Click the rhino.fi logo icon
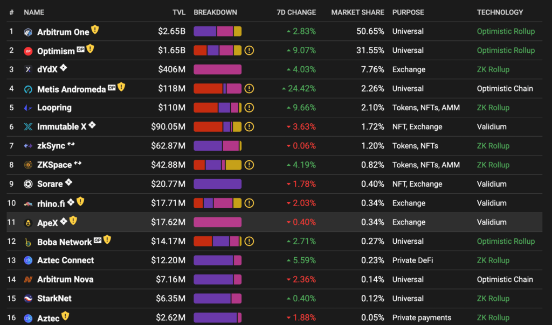 click(x=28, y=204)
